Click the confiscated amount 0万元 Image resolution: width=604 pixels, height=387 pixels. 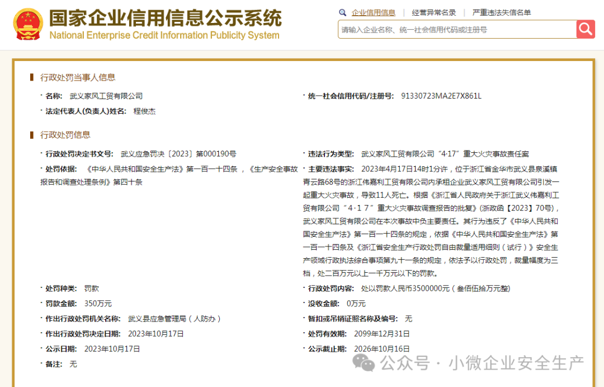pyautogui.click(x=356, y=304)
